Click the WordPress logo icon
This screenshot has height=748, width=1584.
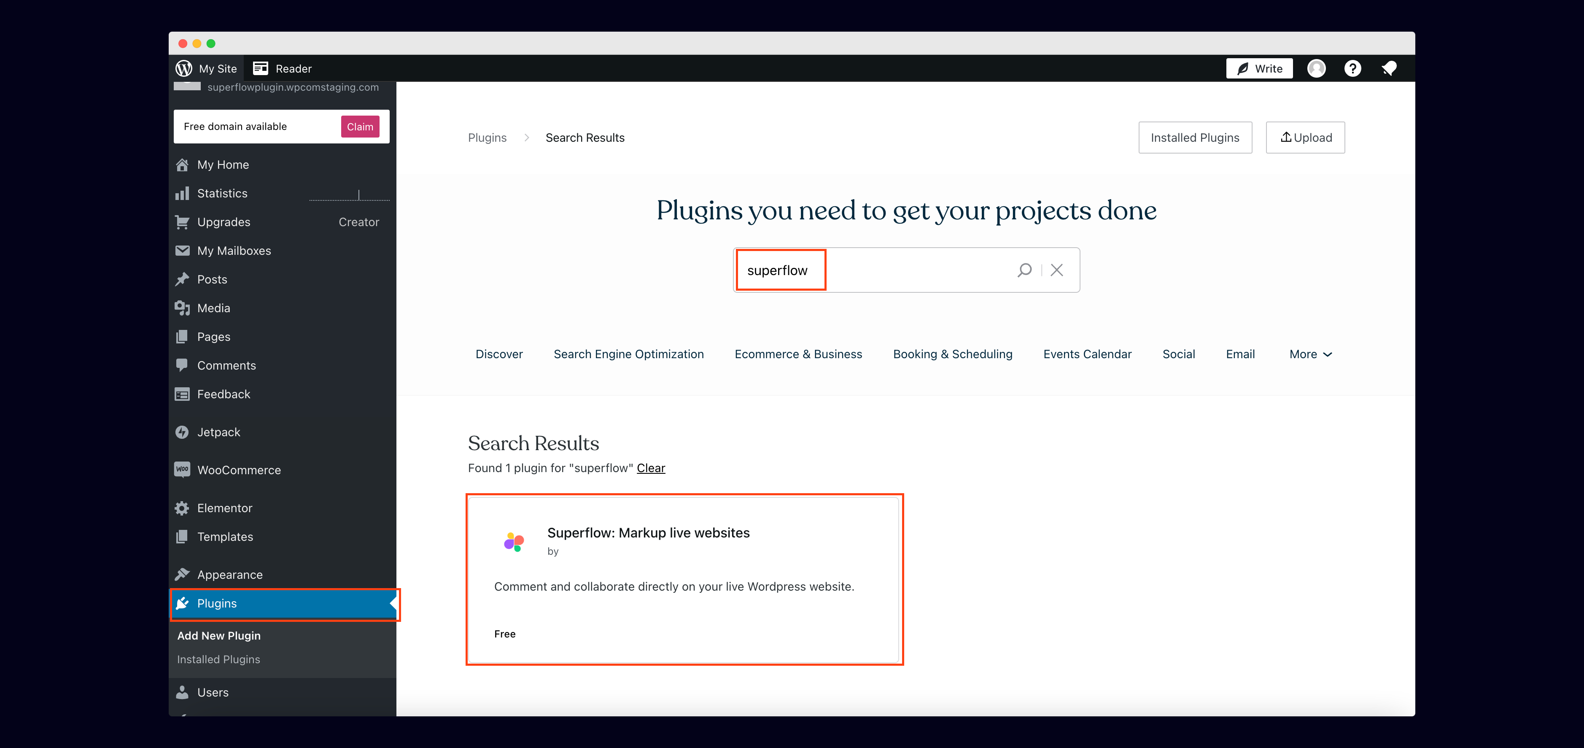coord(183,68)
